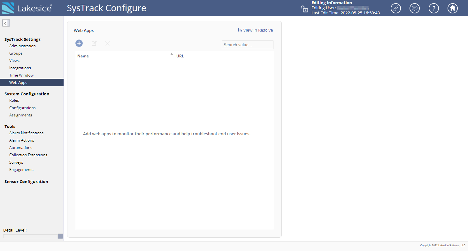Click the System Configuration section heading
Screen dimensions: 468x251
(x=27, y=94)
